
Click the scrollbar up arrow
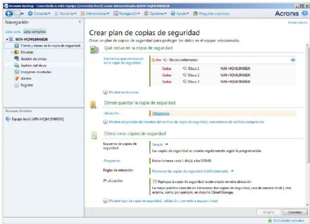[x=308, y=45]
